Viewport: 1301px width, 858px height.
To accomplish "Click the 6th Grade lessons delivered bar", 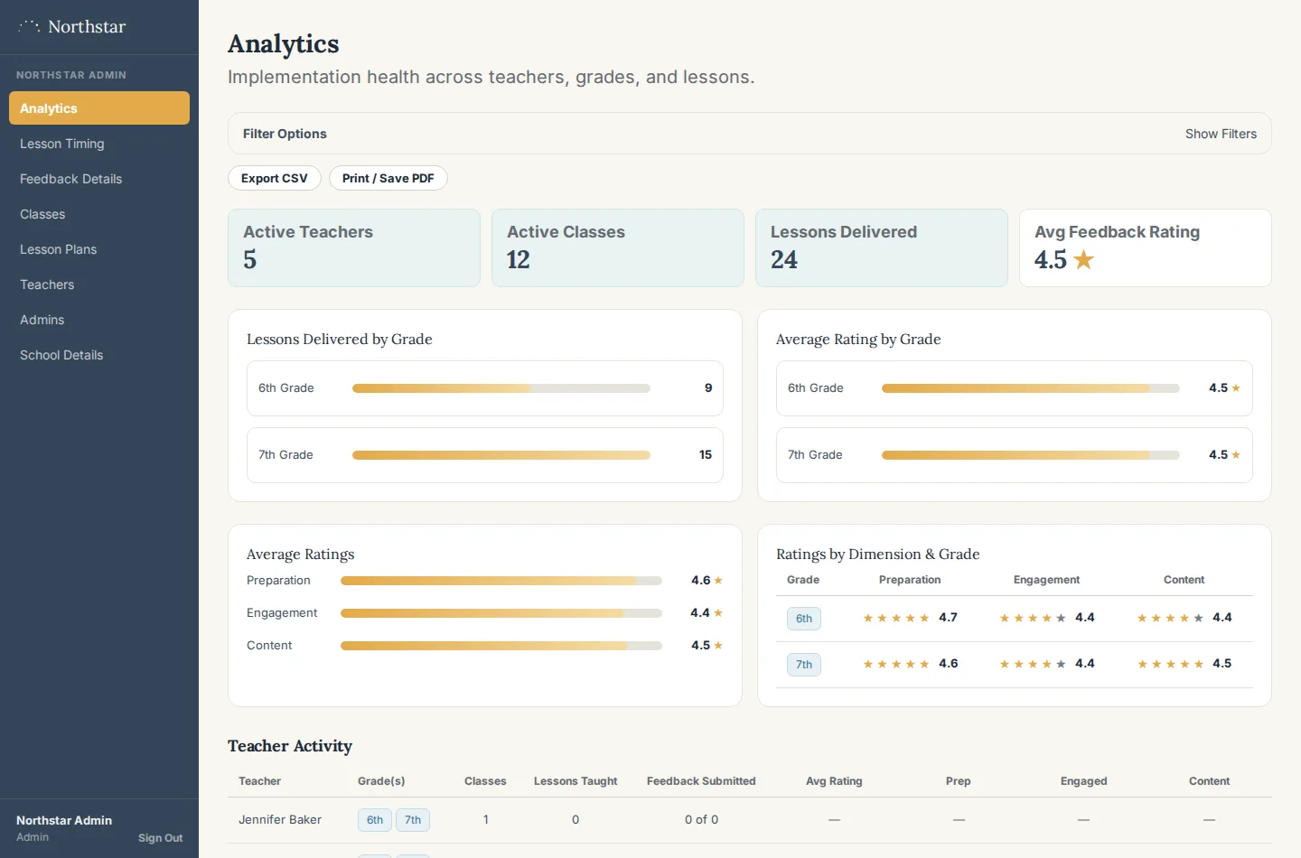I will click(x=501, y=388).
